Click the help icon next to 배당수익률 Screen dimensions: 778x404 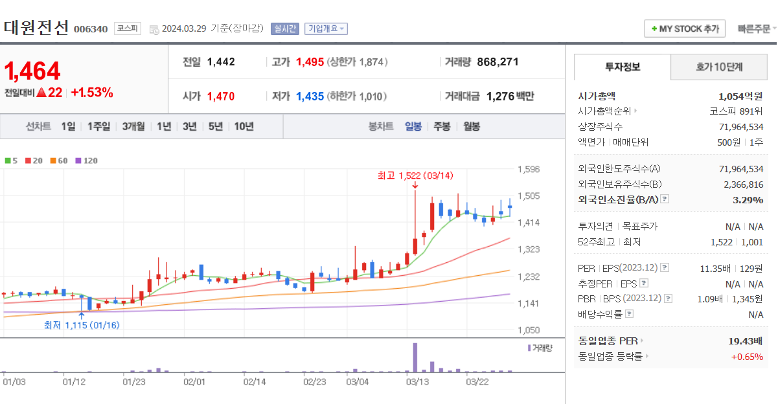630,314
